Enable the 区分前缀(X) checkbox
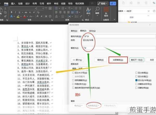 (136, 73)
